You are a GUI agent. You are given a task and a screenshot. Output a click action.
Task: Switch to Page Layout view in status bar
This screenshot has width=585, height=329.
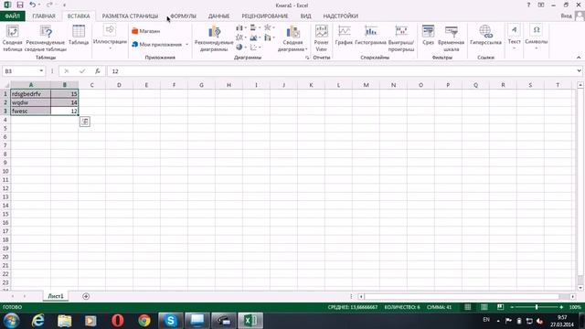coord(484,307)
